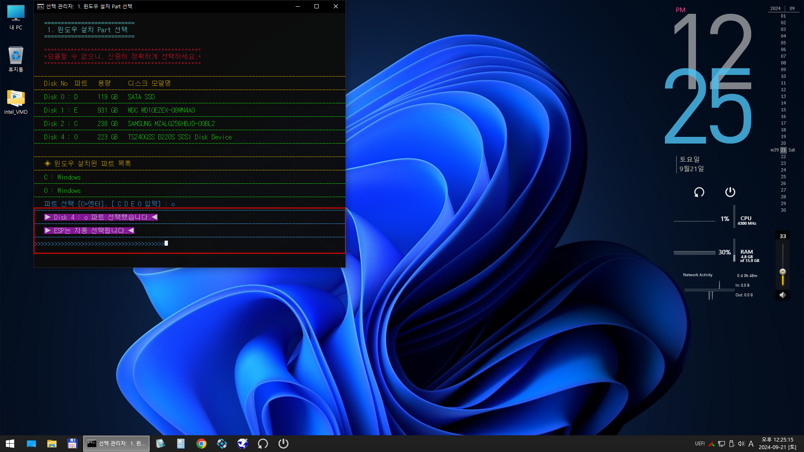Select day 30 in calendar strip
804x452 pixels.
783,210
